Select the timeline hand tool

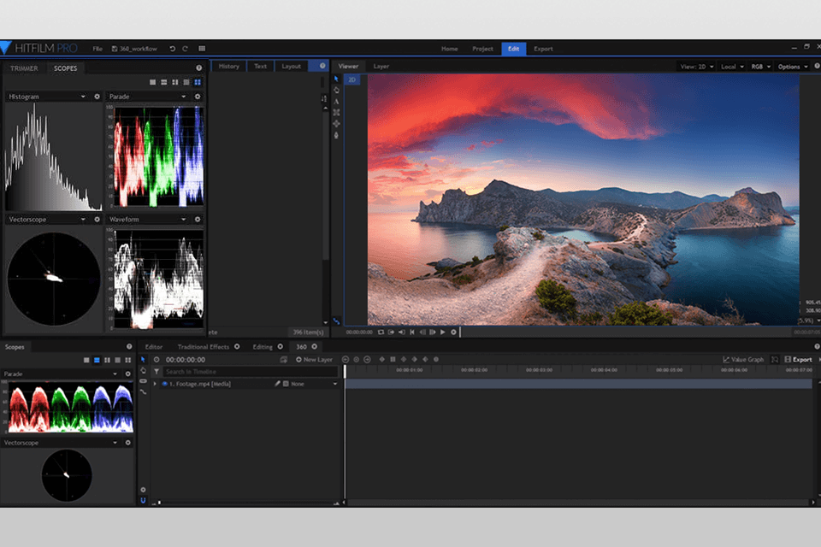click(143, 371)
